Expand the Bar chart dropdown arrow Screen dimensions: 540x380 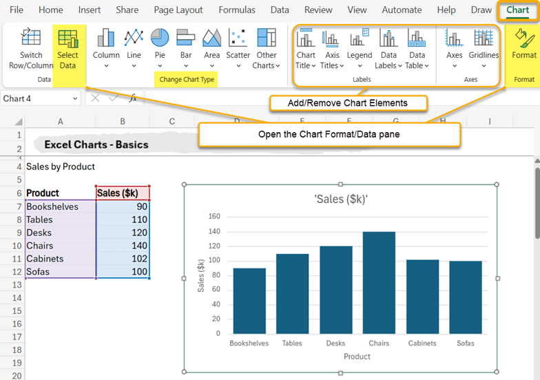(x=186, y=66)
